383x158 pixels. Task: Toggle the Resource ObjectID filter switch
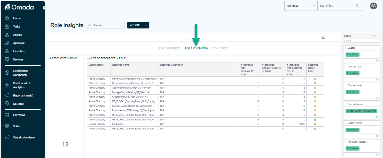click(378, 155)
